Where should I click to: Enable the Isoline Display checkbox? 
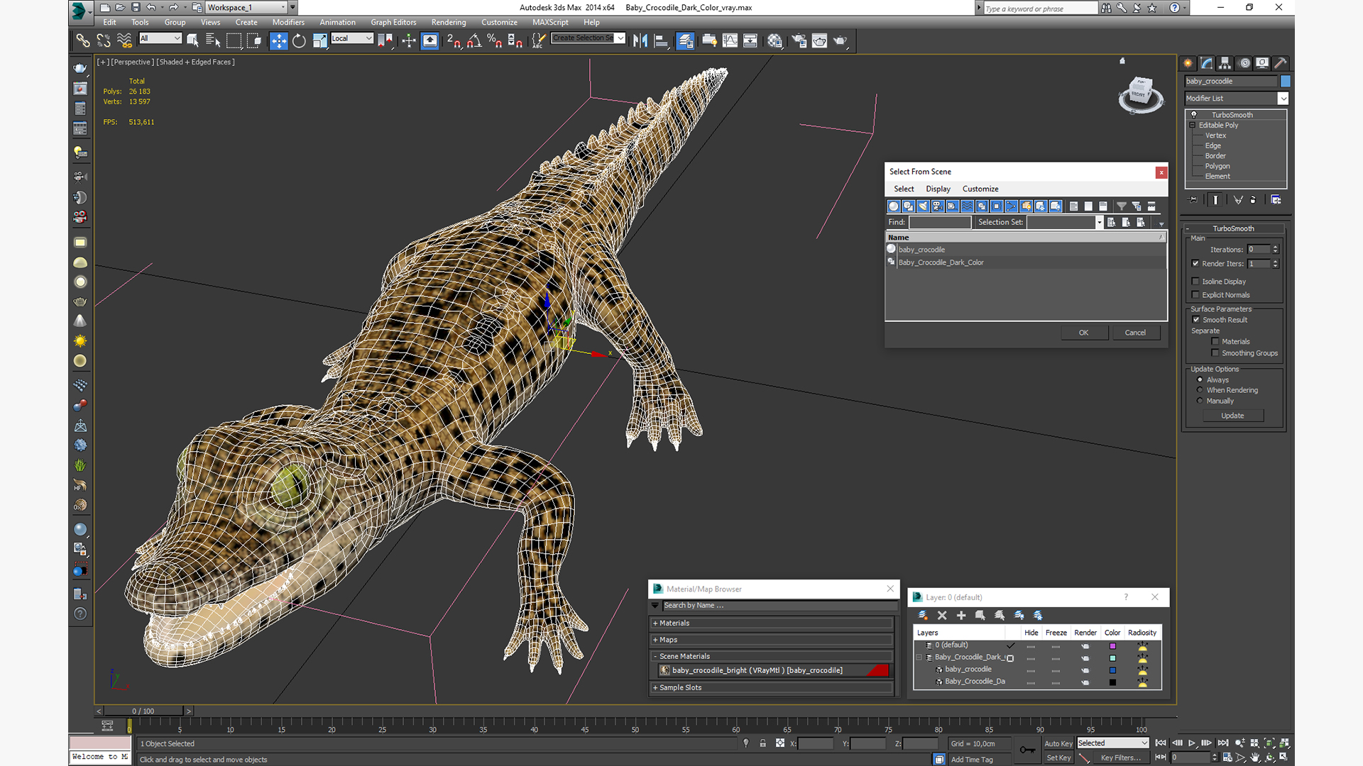[x=1195, y=282]
